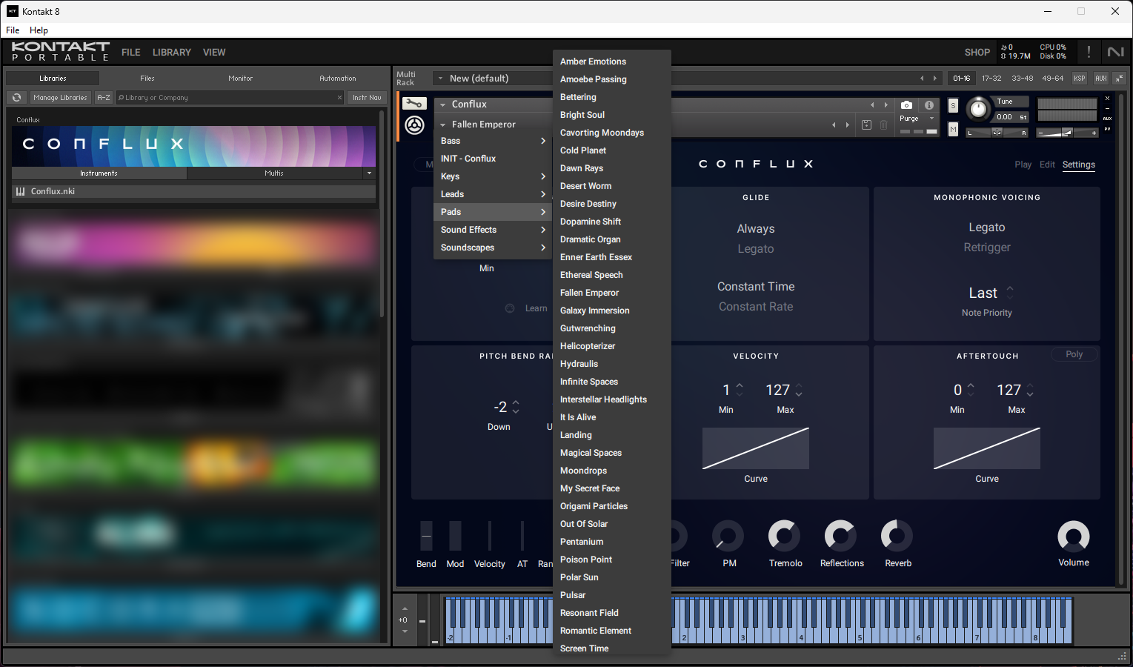Image resolution: width=1133 pixels, height=667 pixels.
Task: Minimize the Conflux instrument header
Action: [x=1108, y=108]
